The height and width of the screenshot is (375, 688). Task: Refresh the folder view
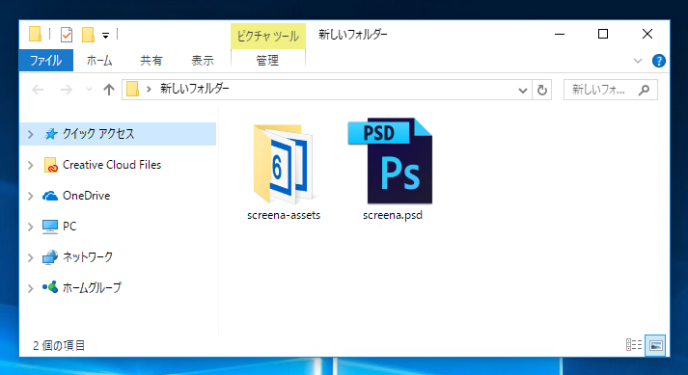(542, 90)
